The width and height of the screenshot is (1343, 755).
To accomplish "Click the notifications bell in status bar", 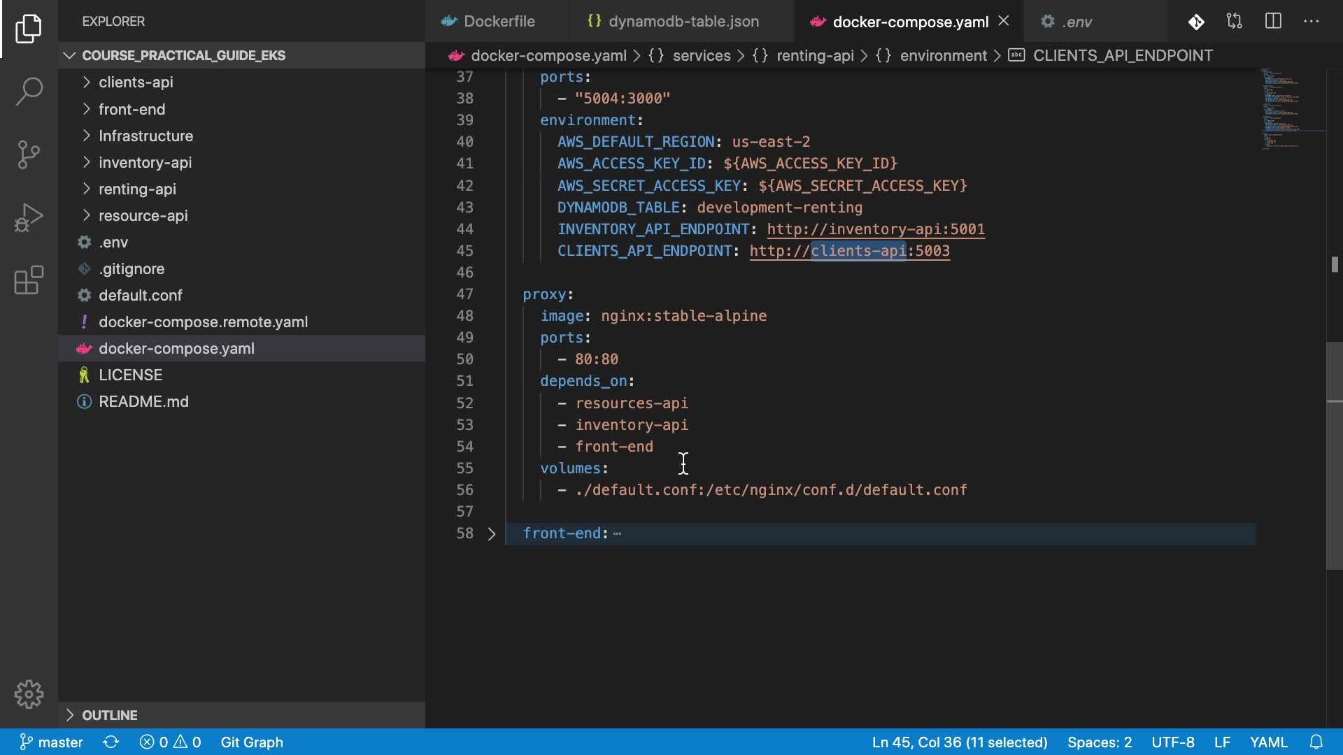I will pos(1316,742).
